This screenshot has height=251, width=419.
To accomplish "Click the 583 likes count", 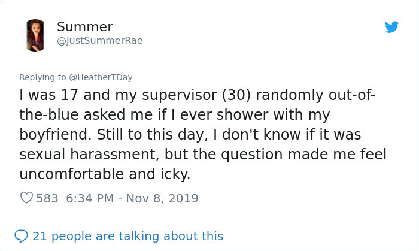I will point(47,198).
